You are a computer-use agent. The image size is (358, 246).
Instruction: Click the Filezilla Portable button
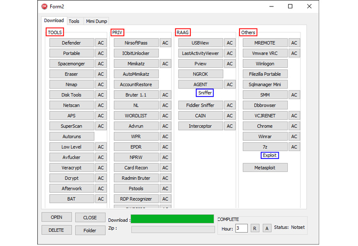tap(265, 74)
